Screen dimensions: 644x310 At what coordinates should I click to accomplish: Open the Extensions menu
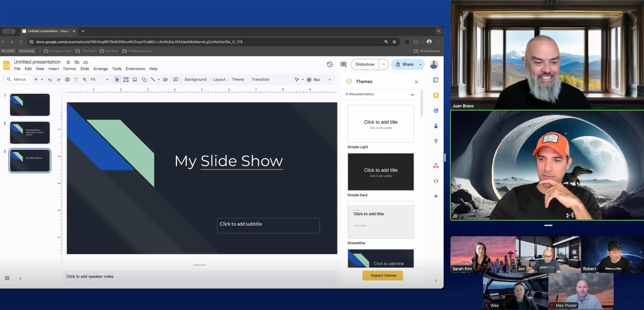coord(135,69)
